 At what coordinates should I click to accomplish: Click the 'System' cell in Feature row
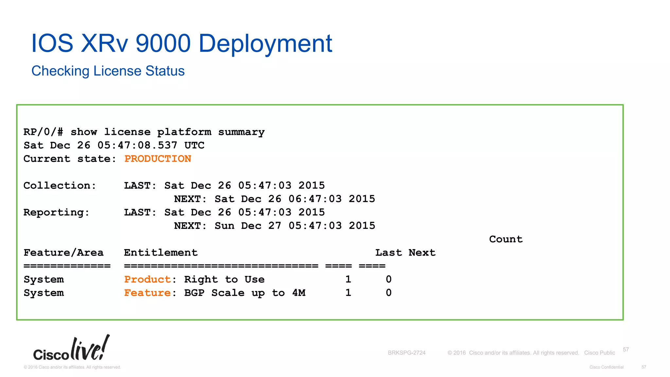[44, 293]
